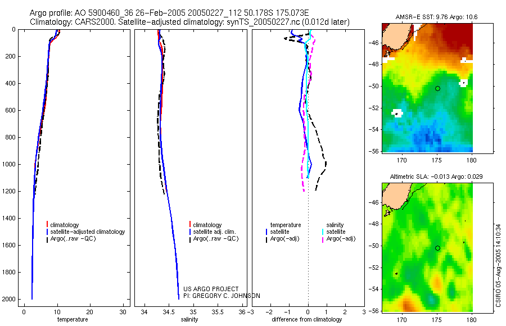Click difference axis tick label '-2'
This screenshot has height=326, width=506.
(269, 312)
